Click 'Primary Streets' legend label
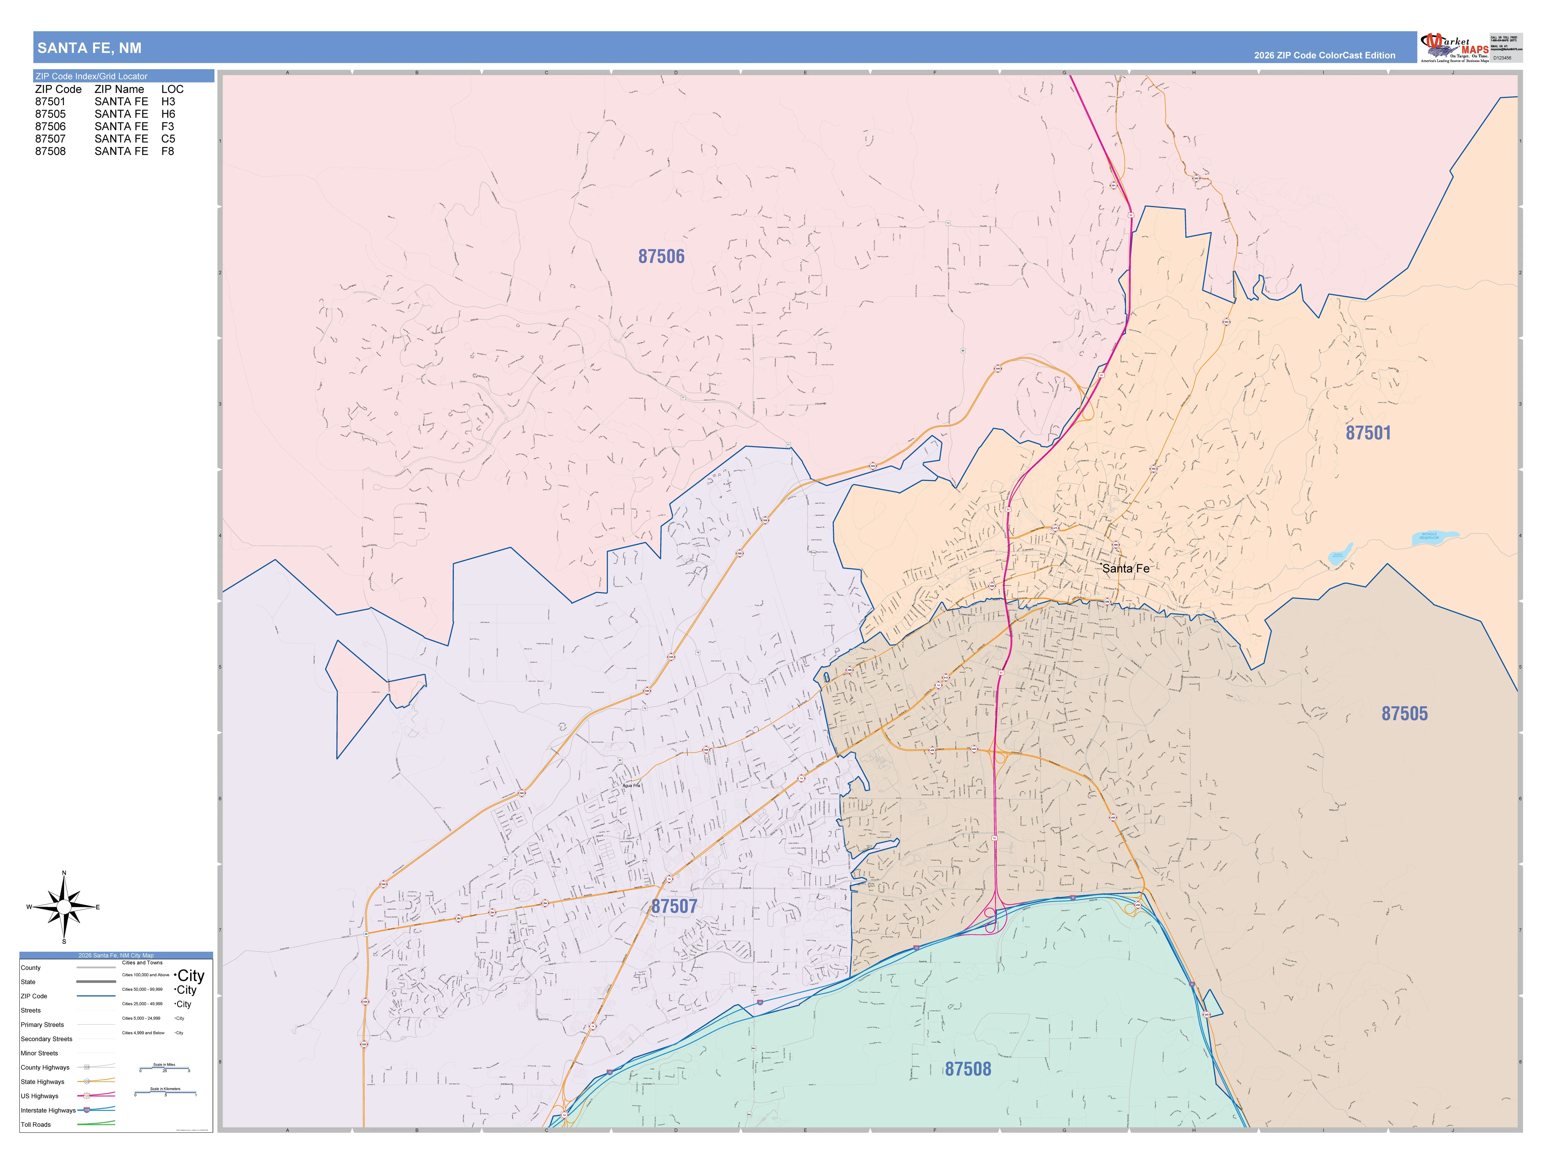The height and width of the screenshot is (1163, 1543). [43, 1024]
